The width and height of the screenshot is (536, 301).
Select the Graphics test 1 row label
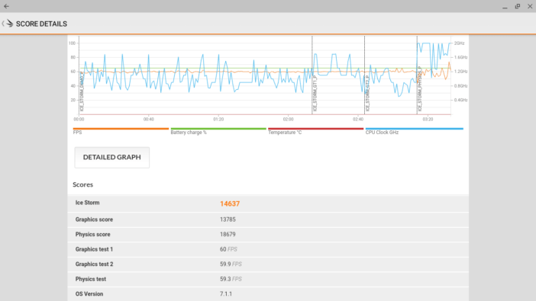tap(94, 249)
